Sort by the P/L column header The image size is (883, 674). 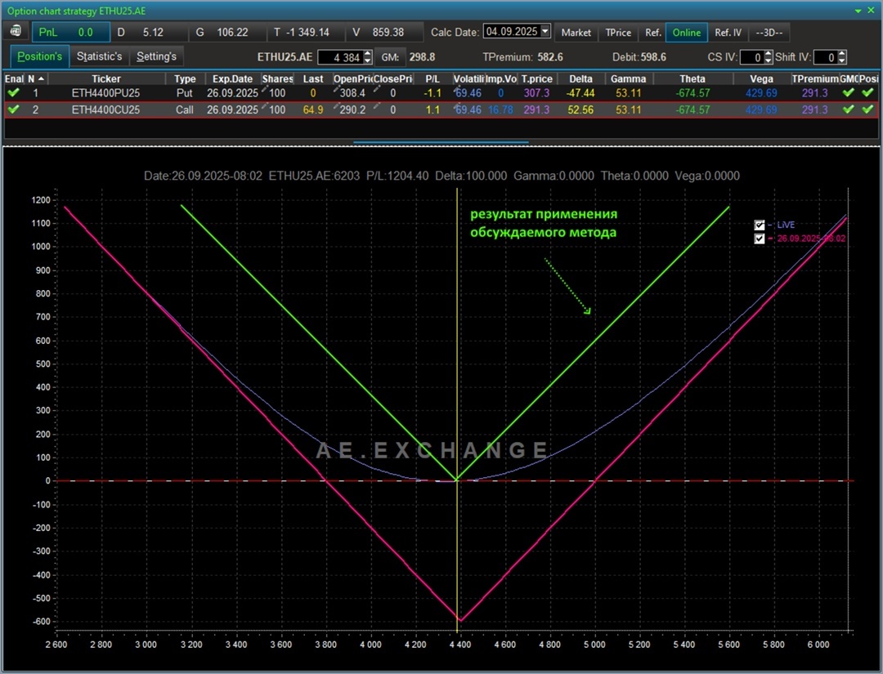click(x=433, y=78)
